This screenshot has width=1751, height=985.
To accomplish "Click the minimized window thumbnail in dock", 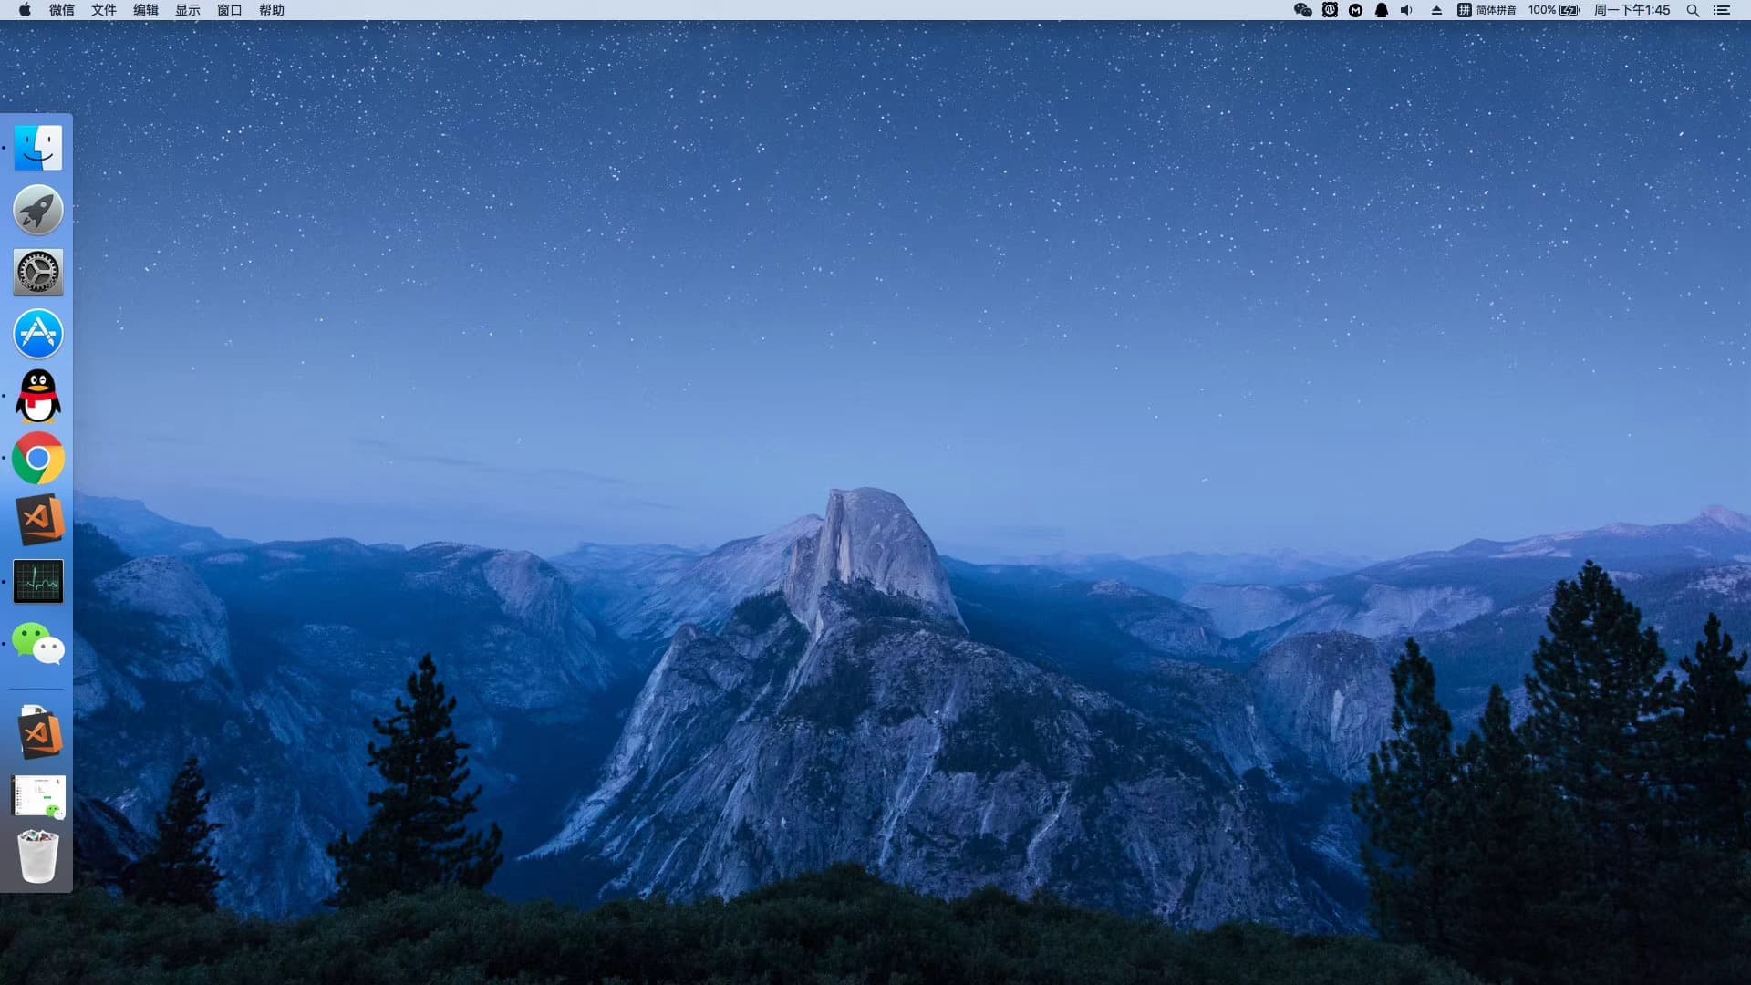I will tap(38, 796).
